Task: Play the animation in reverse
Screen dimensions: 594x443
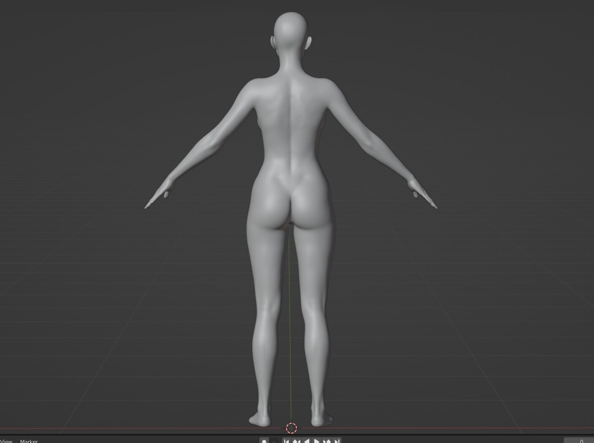Action: click(306, 441)
